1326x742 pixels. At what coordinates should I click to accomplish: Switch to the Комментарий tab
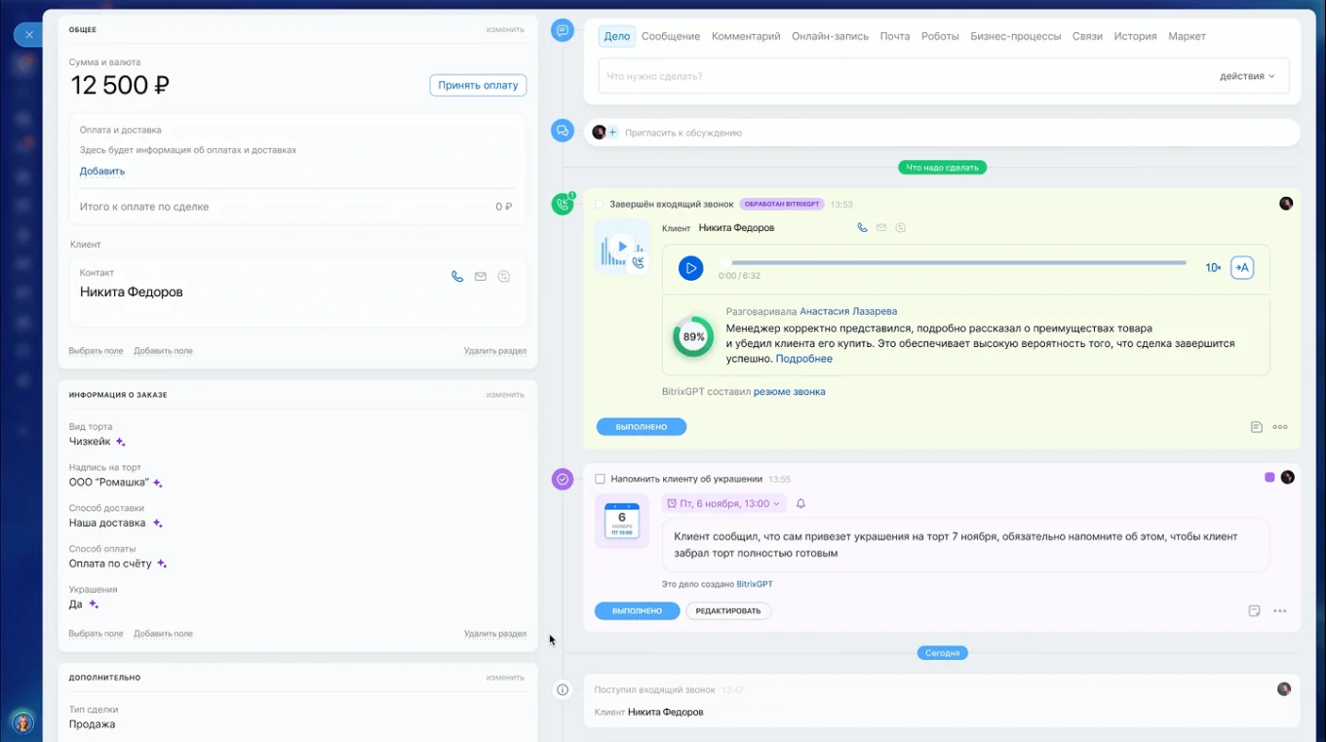[x=746, y=36]
